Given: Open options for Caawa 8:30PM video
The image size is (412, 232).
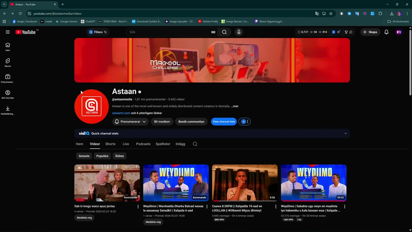Looking at the screenshot, I should tap(276, 207).
